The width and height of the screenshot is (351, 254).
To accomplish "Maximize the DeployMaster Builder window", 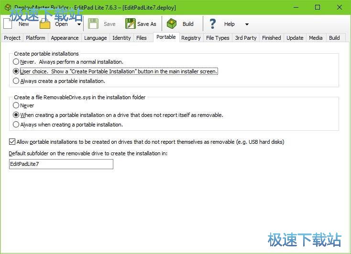I will [x=318, y=7].
